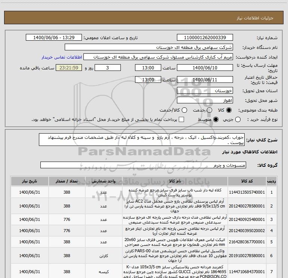Toggle the treasury payment (اسناد خزانه اسلامی) checkbox
The height and width of the screenshot is (278, 288).
tap(182, 119)
